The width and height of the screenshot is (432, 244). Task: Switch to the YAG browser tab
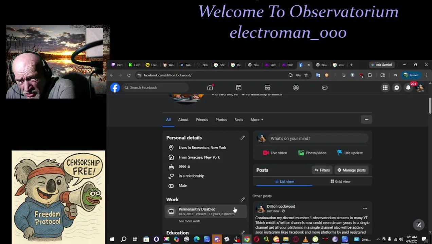pos(168,65)
